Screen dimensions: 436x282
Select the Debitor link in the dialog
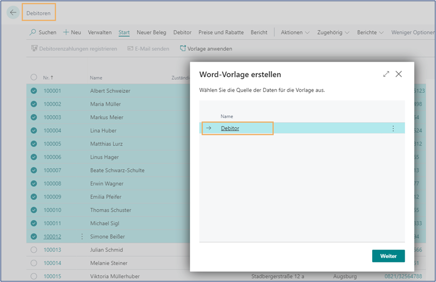tap(230, 129)
